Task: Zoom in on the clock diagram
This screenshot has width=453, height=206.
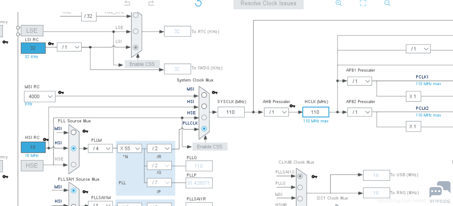Action: (339, 3)
